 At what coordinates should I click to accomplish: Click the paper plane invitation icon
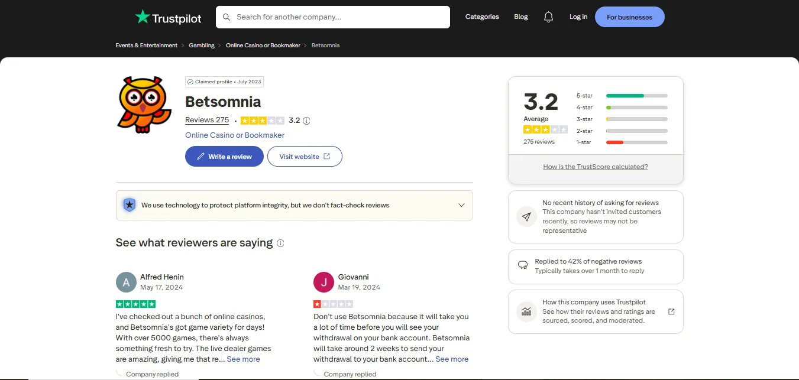click(x=526, y=216)
